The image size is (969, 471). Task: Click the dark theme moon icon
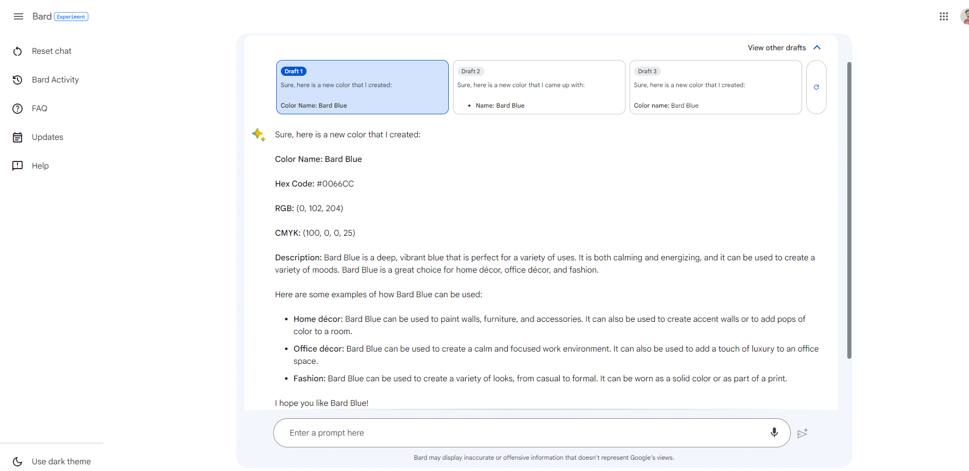point(17,461)
